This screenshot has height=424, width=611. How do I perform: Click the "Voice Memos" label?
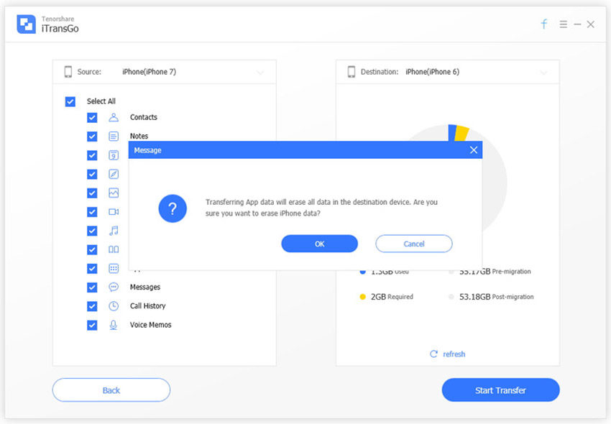pyautogui.click(x=150, y=325)
